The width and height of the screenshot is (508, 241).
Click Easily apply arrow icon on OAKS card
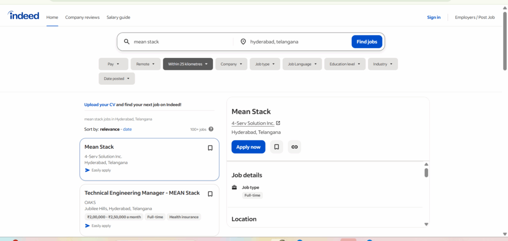click(87, 226)
